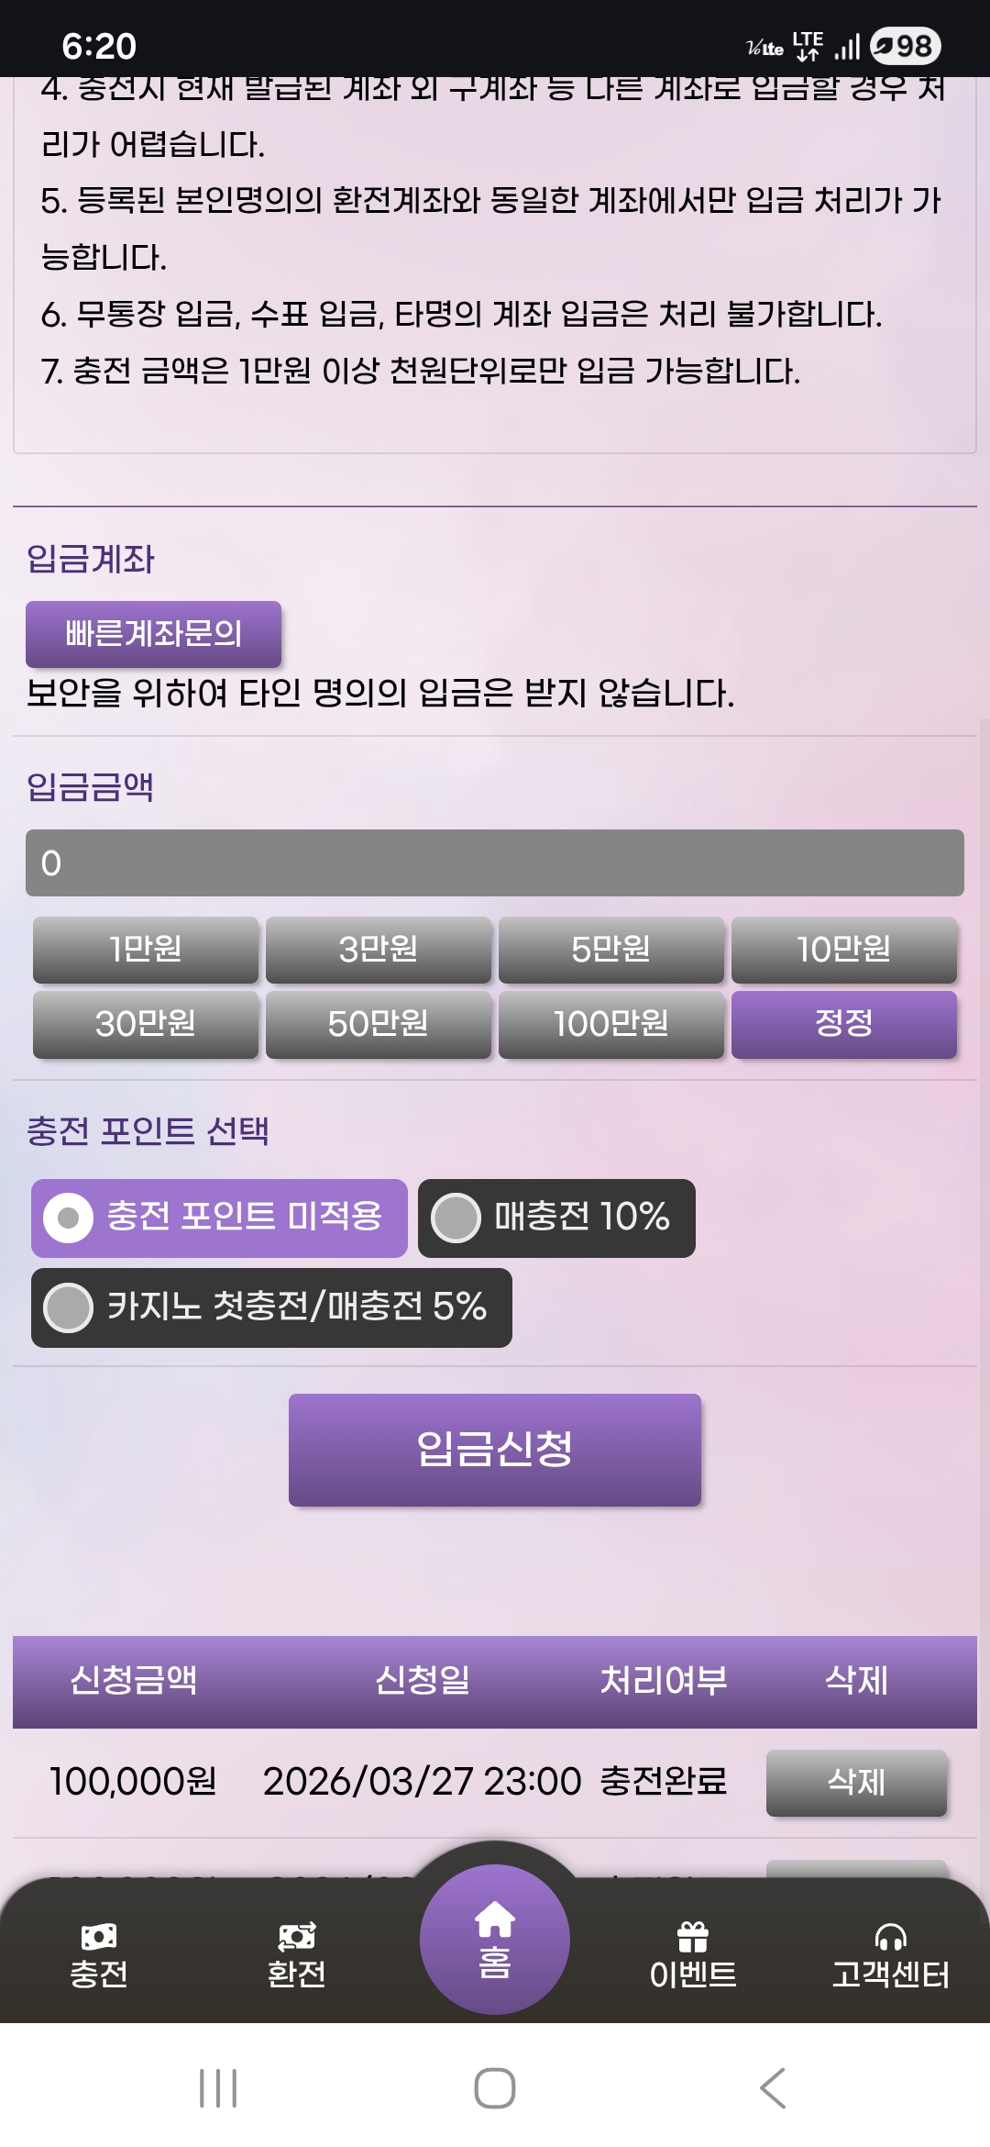Open Android recent apps button
Viewport: 990px width, 2147px height.
coord(218,2088)
